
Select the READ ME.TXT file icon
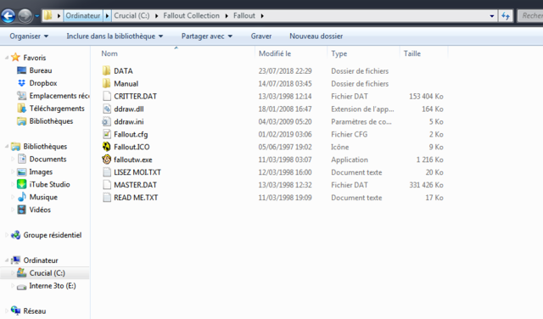[x=107, y=198]
